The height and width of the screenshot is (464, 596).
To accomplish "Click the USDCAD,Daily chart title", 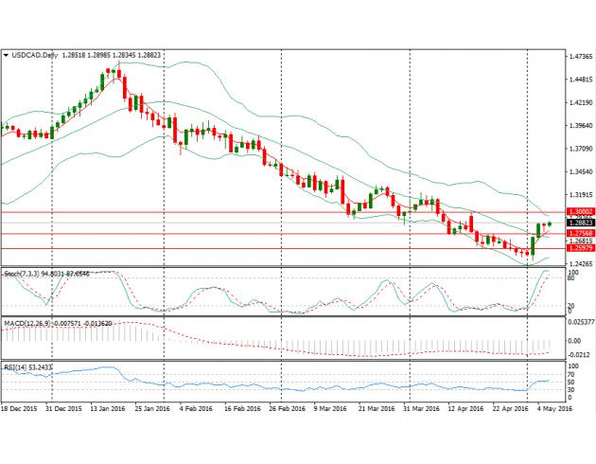I will 36,56.
